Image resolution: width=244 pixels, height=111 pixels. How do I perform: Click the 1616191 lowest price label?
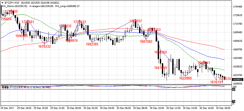click(216, 82)
